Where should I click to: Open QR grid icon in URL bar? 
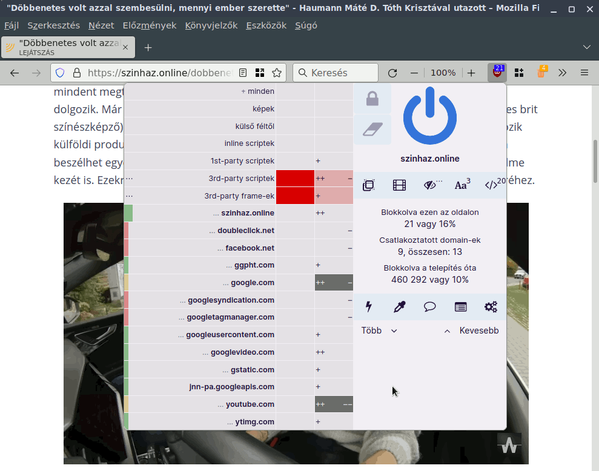click(x=260, y=73)
